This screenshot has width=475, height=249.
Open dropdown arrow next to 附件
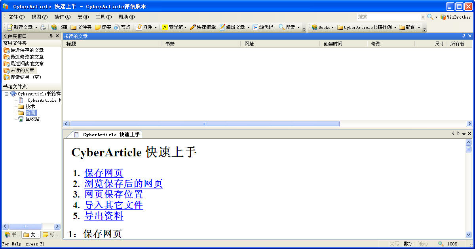click(x=156, y=27)
